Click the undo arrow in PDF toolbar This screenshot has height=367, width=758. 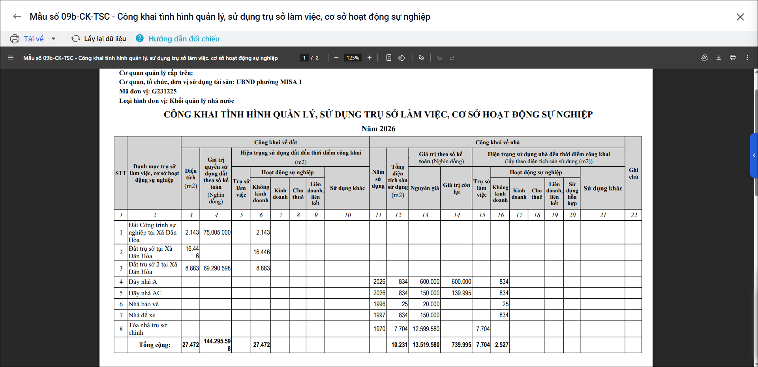tap(439, 58)
